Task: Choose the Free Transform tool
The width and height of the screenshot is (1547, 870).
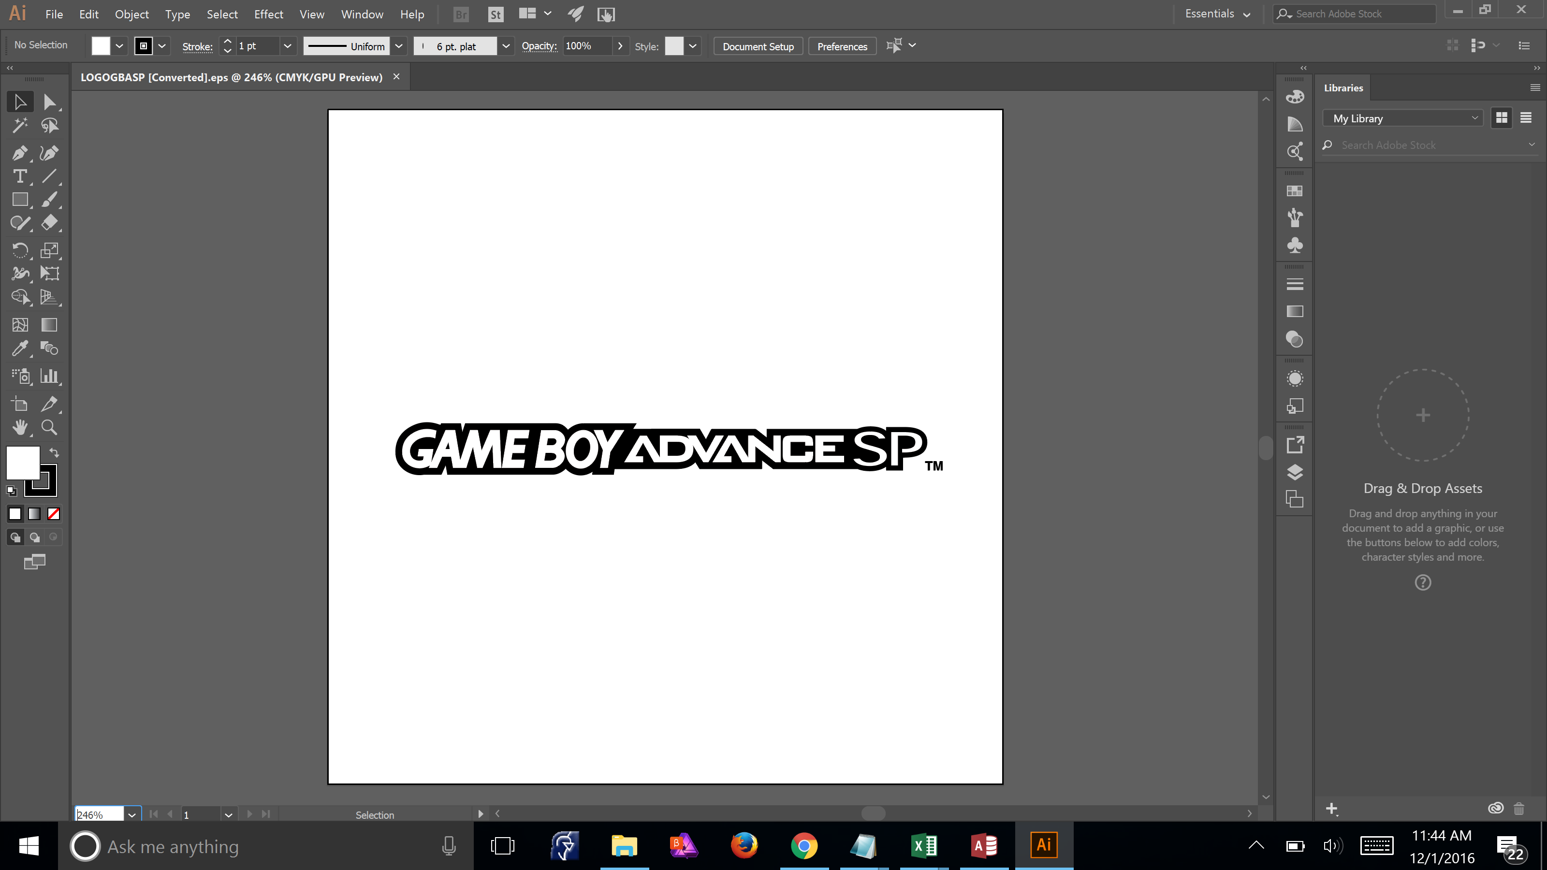Action: (49, 273)
